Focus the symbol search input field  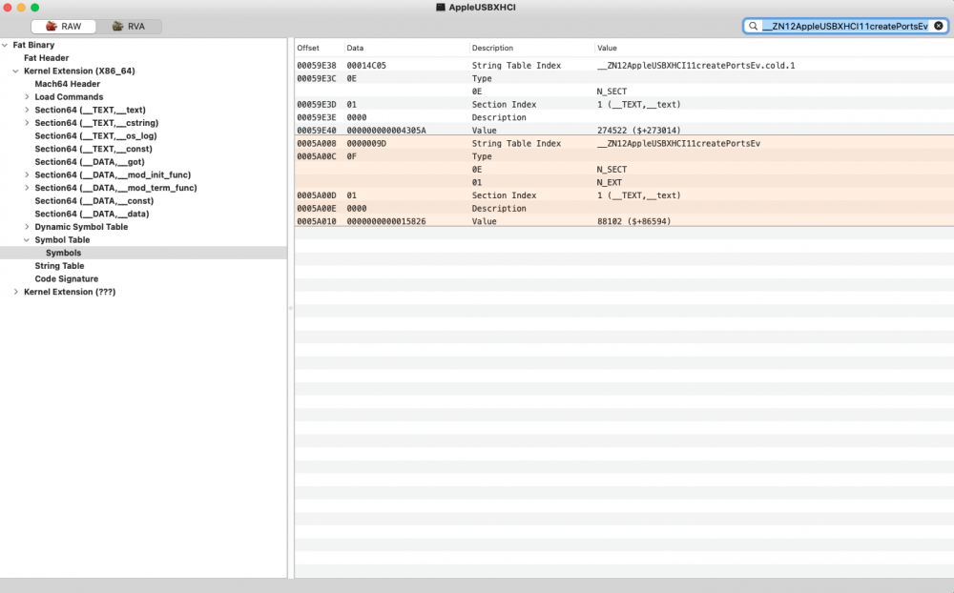[845, 26]
